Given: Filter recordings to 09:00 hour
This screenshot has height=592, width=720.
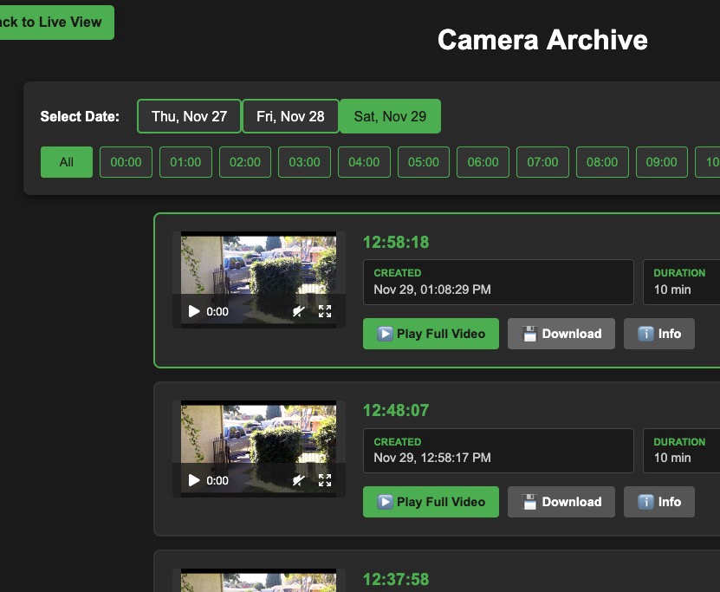Looking at the screenshot, I should [x=662, y=162].
